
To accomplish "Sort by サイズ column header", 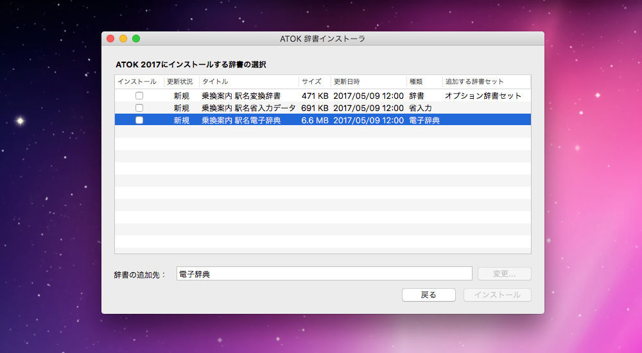I will [315, 82].
